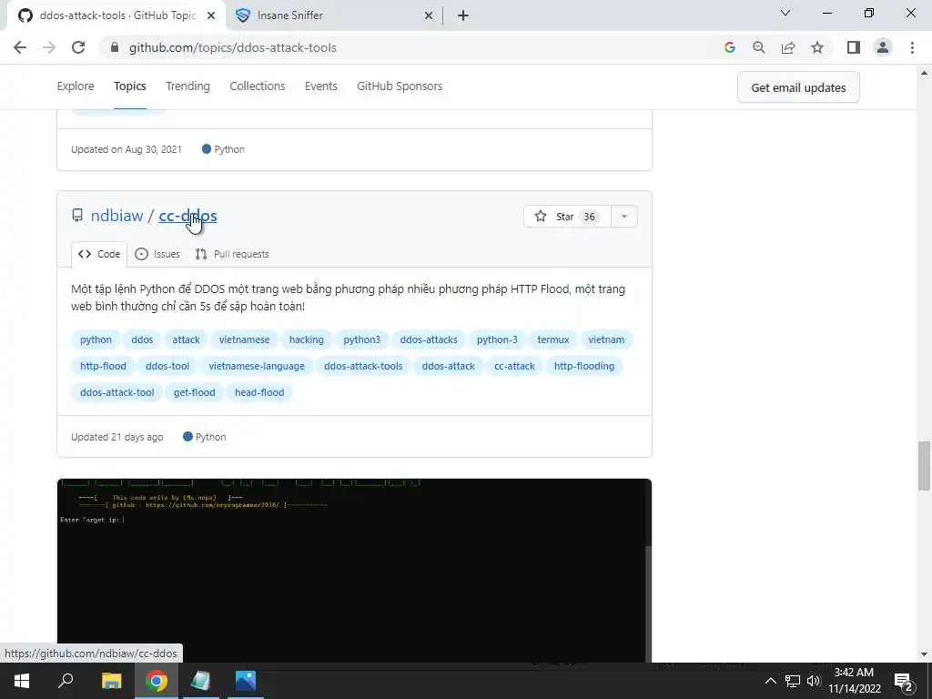Click the http-flood topic tag
Viewport: 932px width, 699px height.
pos(104,366)
